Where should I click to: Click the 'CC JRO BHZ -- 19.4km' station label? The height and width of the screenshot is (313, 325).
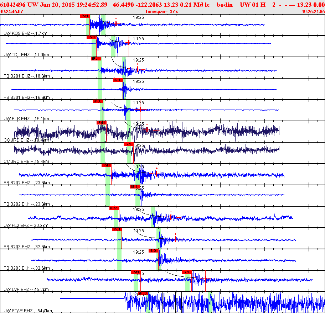26,140
